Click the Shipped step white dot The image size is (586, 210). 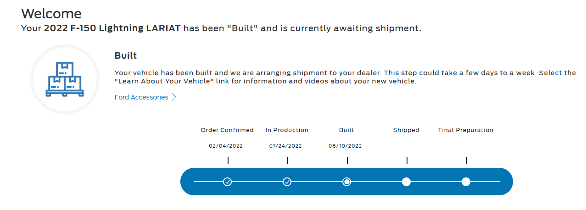pos(406,182)
